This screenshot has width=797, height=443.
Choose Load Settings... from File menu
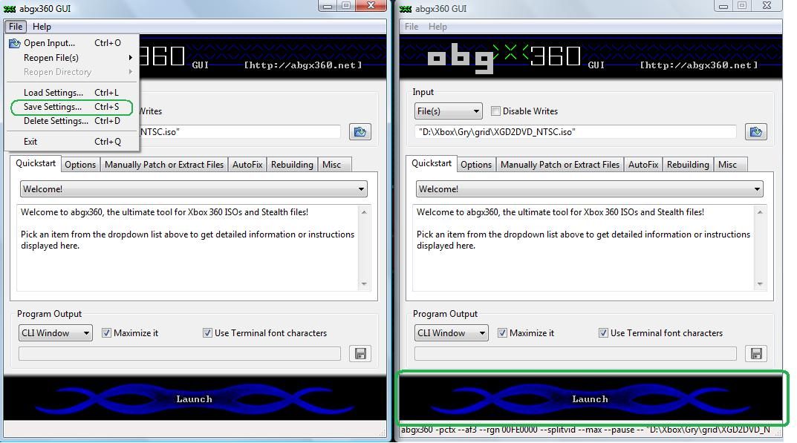(x=71, y=93)
